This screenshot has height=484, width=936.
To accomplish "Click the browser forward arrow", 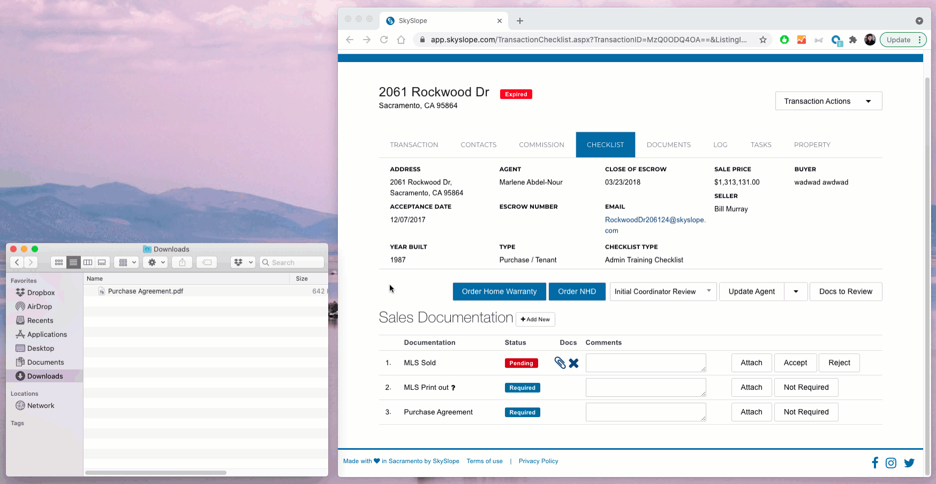I will (367, 40).
